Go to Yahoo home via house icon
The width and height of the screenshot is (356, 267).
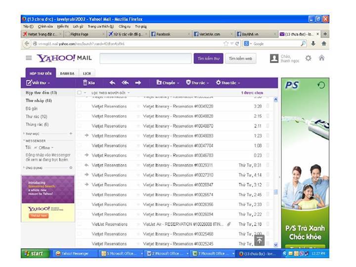(x=321, y=58)
